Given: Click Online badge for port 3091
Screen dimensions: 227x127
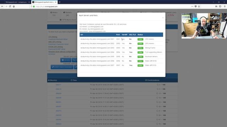Looking at the screenshot, I should pos(140,39).
